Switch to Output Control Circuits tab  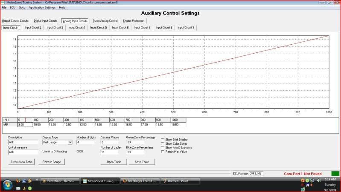click(x=15, y=21)
